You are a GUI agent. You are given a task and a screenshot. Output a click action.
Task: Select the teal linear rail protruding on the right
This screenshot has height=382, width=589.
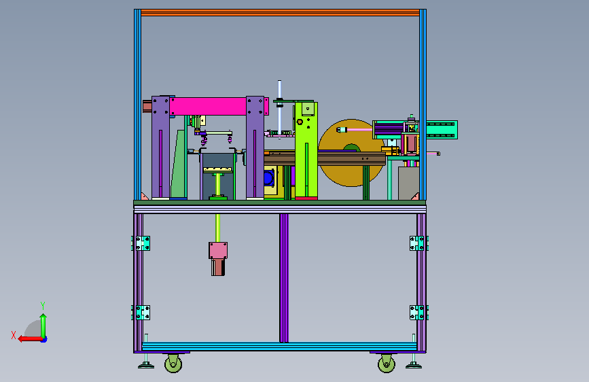click(442, 130)
